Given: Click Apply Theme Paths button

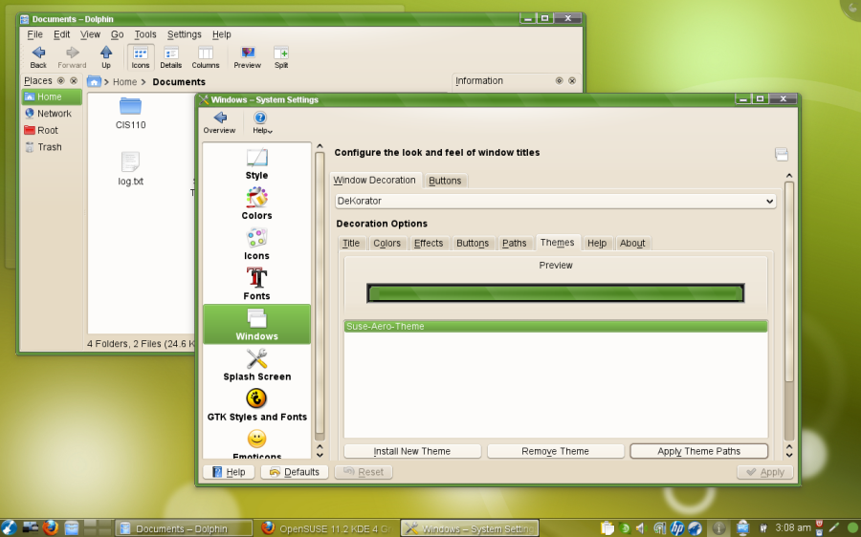Looking at the screenshot, I should coord(698,451).
